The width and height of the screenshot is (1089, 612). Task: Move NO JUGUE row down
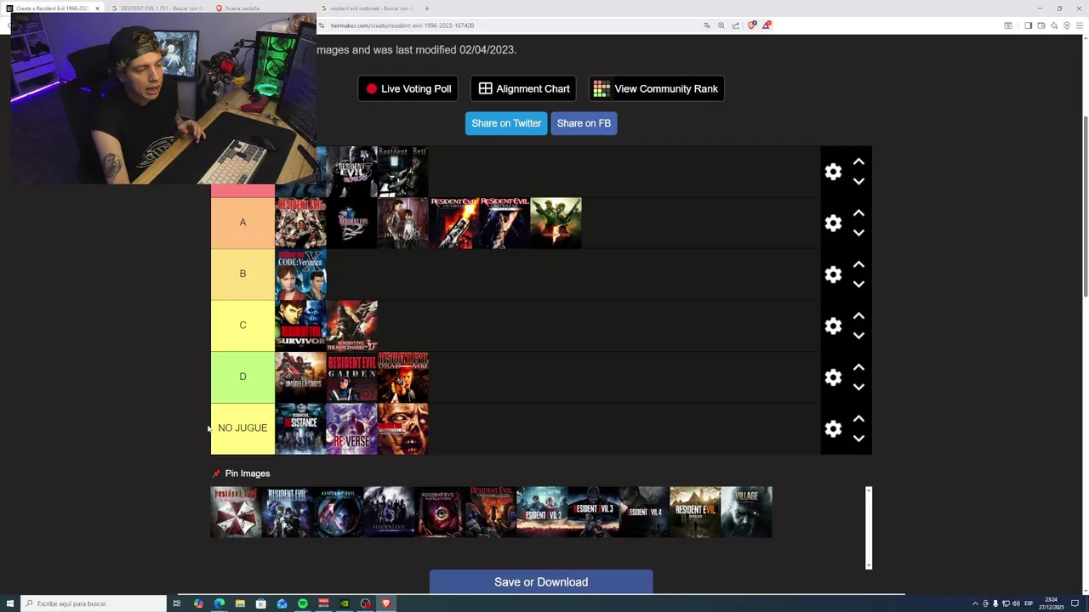pos(858,438)
